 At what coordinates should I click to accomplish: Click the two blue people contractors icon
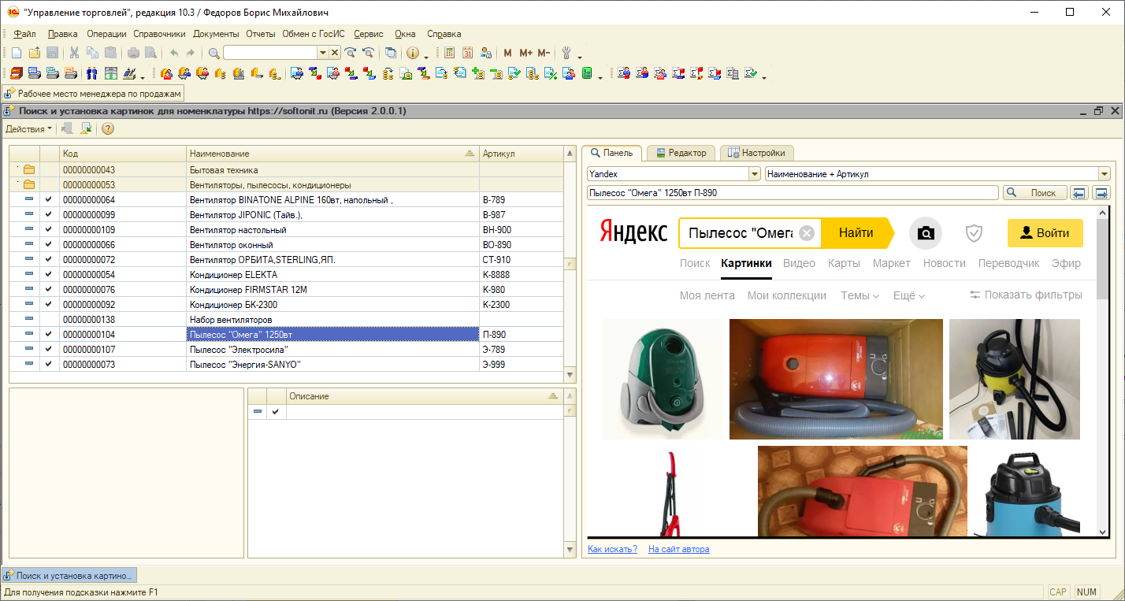point(92,73)
